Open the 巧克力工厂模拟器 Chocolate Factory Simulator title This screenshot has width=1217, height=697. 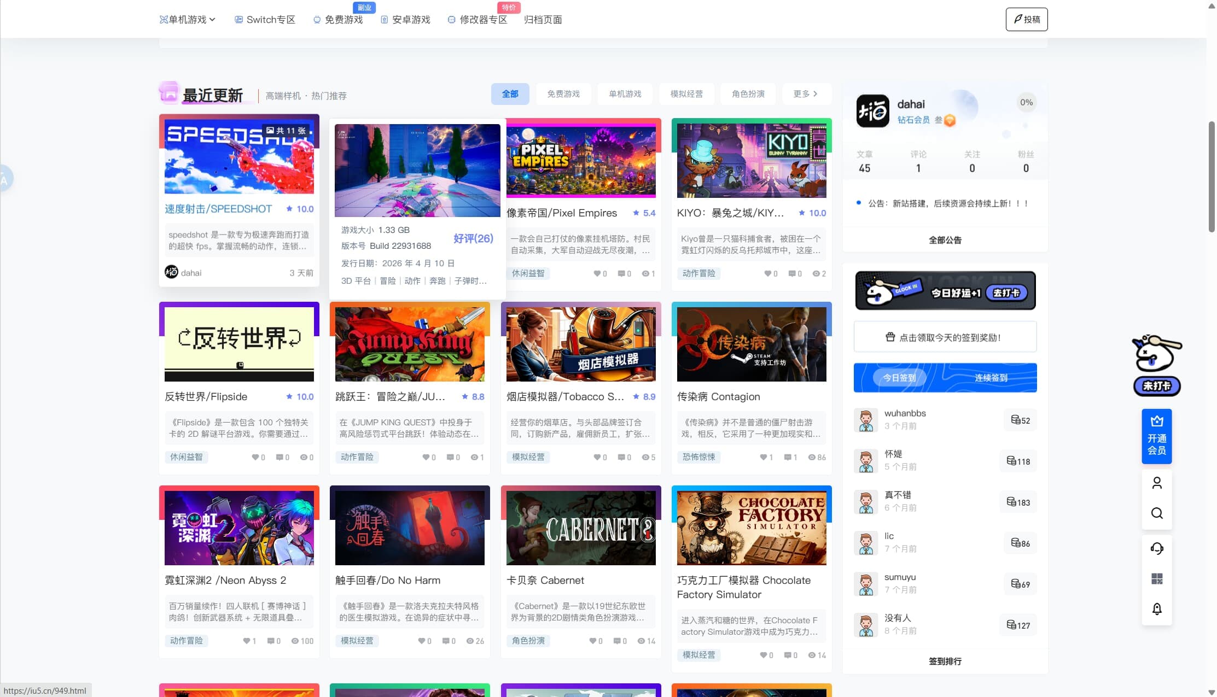tap(744, 587)
